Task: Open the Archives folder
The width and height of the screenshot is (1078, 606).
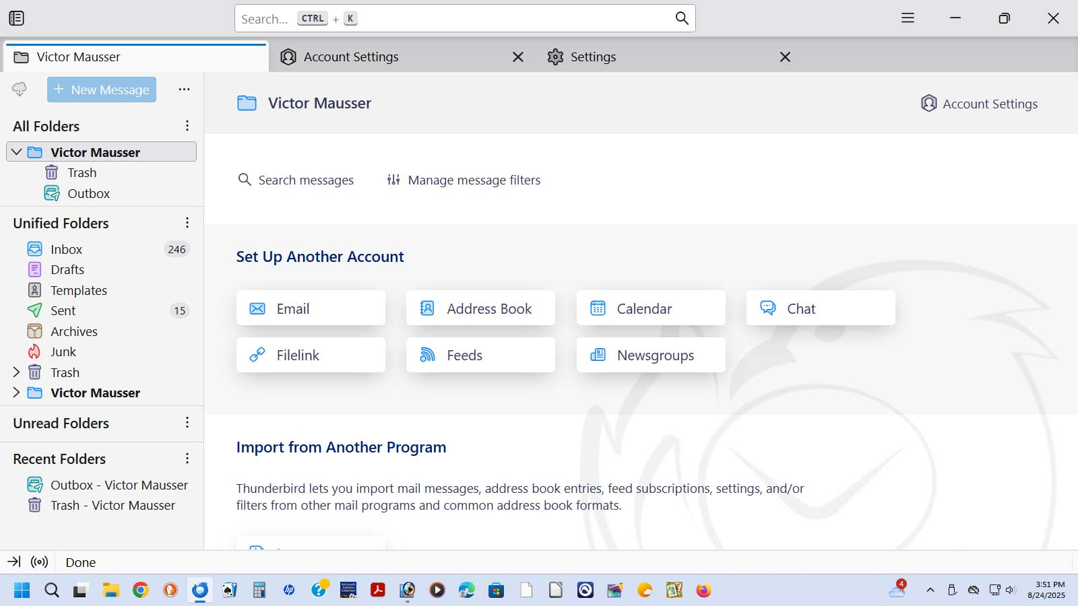Action: pos(102,331)
